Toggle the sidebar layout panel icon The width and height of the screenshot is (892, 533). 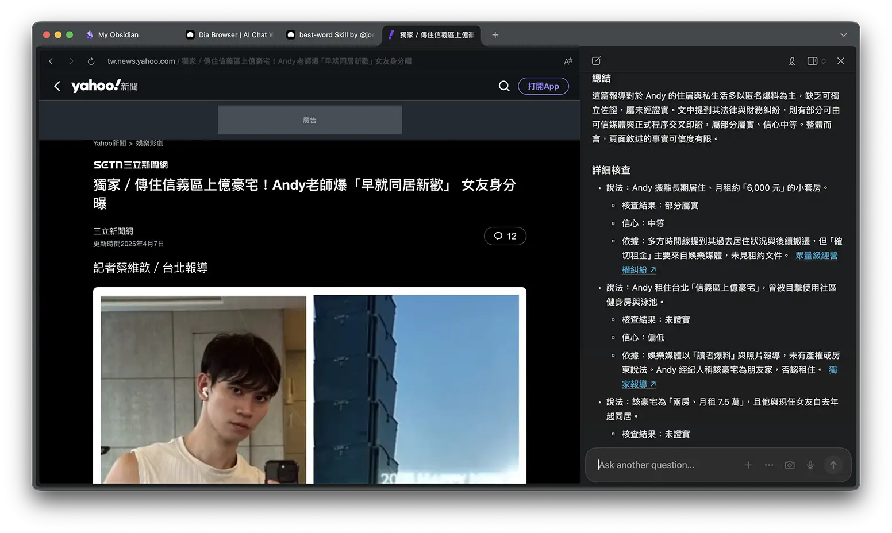click(x=812, y=61)
